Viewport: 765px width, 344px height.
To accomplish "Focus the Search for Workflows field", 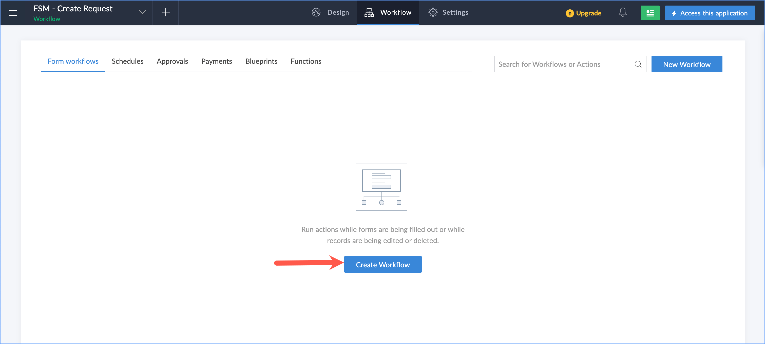I will click(x=564, y=64).
